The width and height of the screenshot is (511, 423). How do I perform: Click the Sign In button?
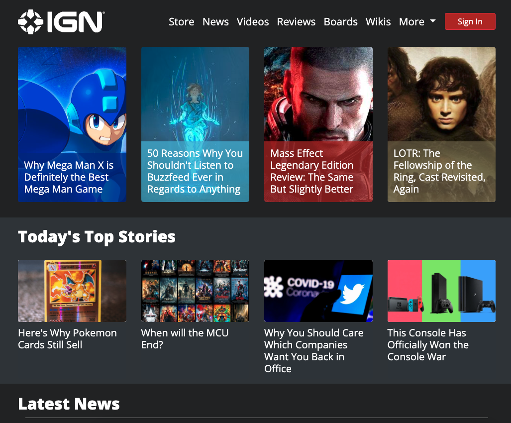tap(470, 21)
